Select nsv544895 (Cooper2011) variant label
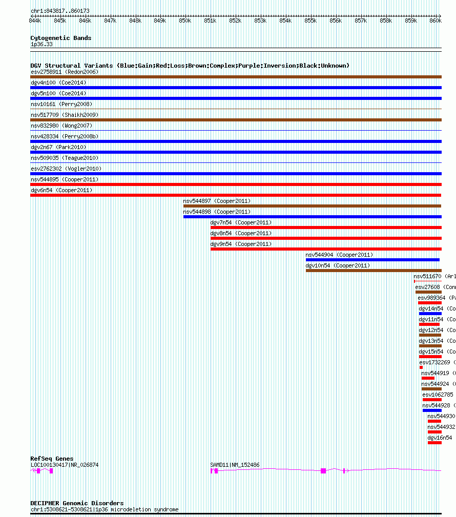Viewport: 456px width, 517px height. click(x=65, y=179)
